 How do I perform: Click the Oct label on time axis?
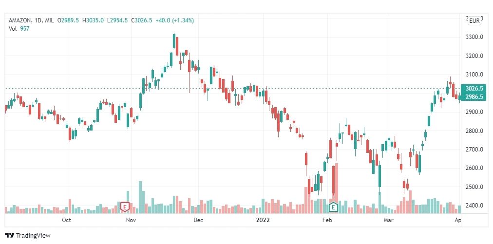pos(66,220)
